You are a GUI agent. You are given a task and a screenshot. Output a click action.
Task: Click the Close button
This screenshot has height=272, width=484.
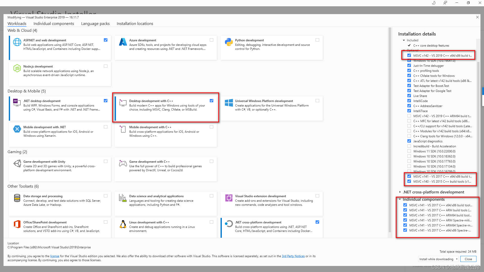coord(468,259)
